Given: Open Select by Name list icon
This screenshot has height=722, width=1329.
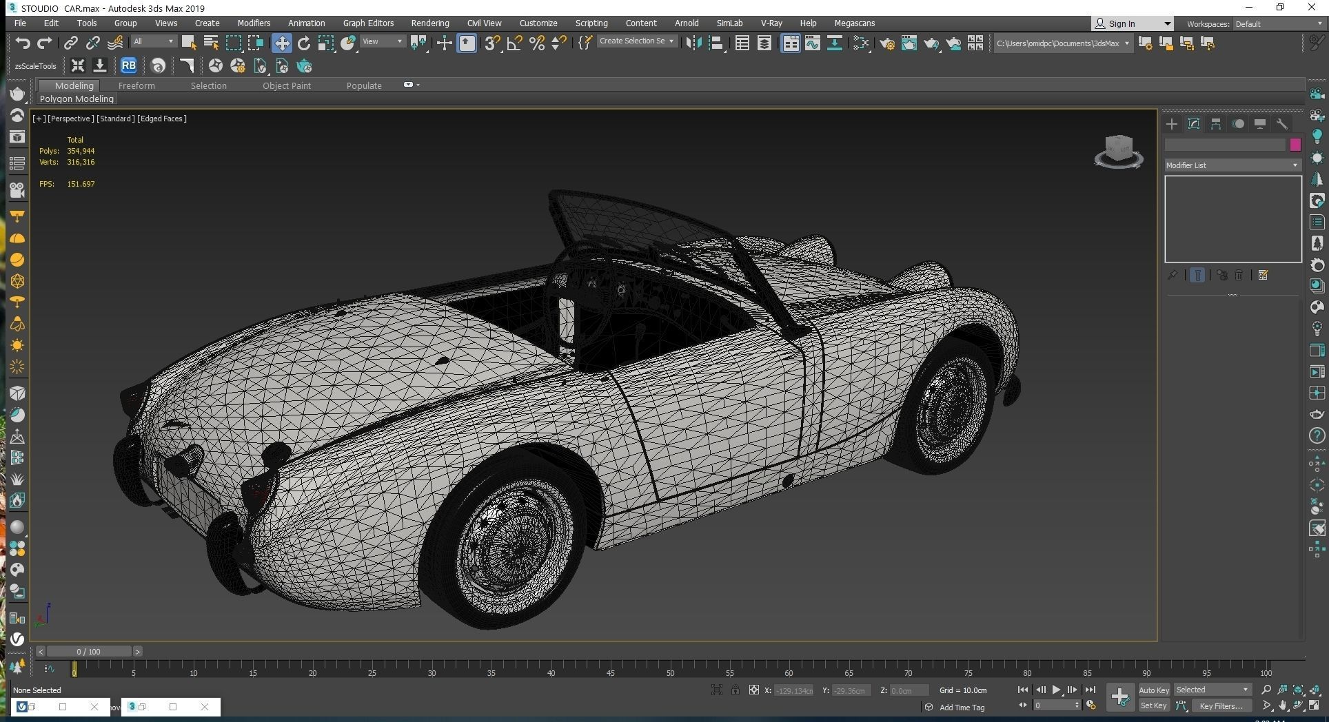Looking at the screenshot, I should [211, 43].
